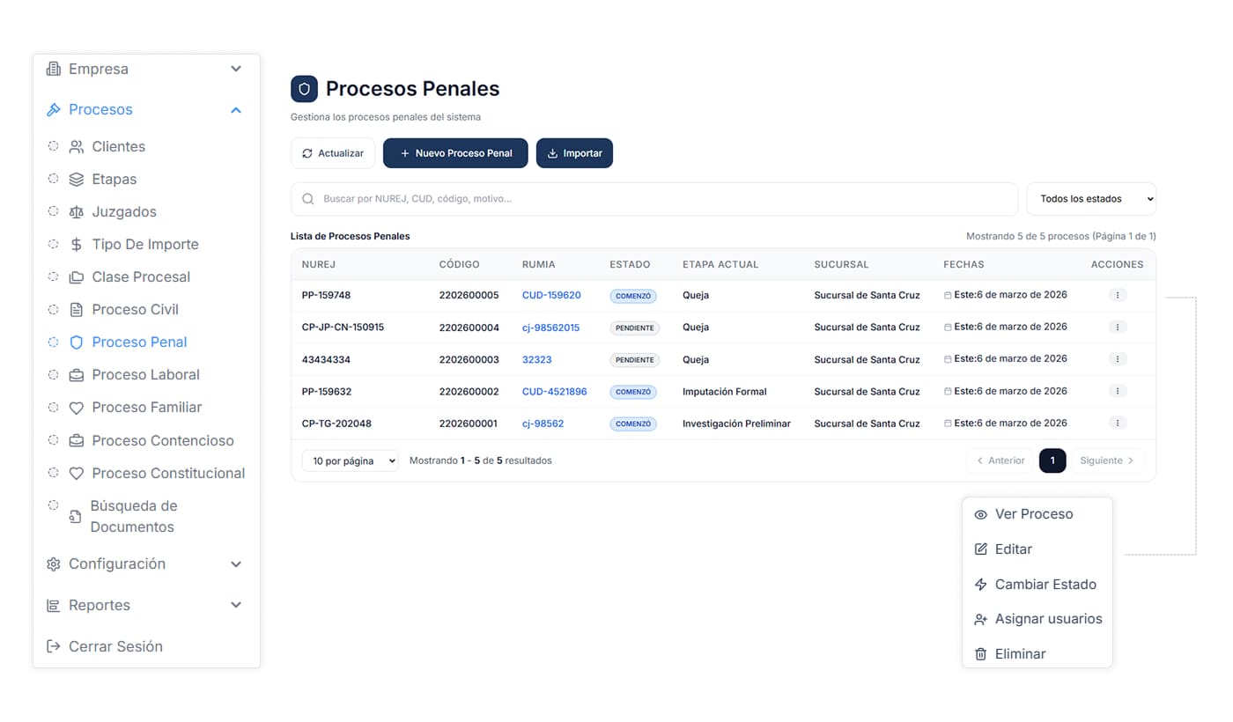
Task: Click the Empresa building icon in sidebar
Action: pyautogui.click(x=54, y=69)
